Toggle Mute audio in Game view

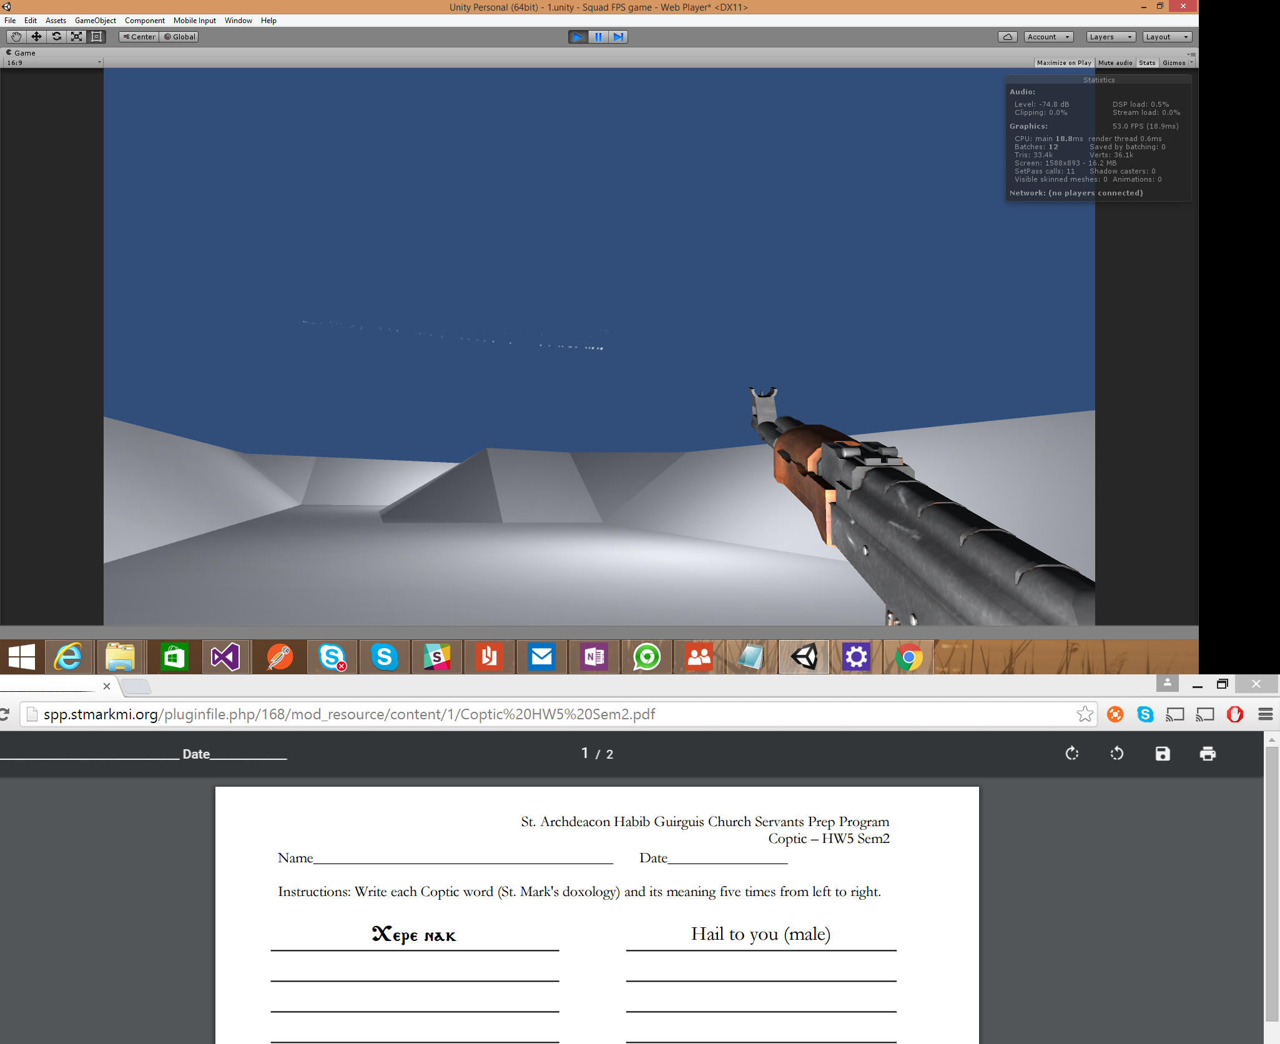(1115, 63)
